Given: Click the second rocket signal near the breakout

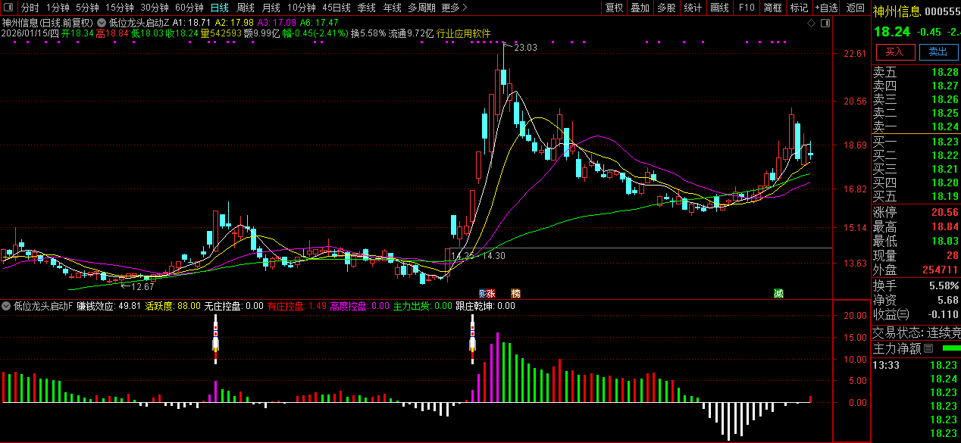Looking at the screenshot, I should tap(473, 338).
